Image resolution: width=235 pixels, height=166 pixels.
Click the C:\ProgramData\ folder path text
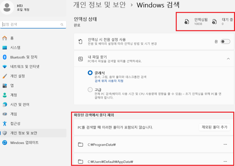point(102,145)
